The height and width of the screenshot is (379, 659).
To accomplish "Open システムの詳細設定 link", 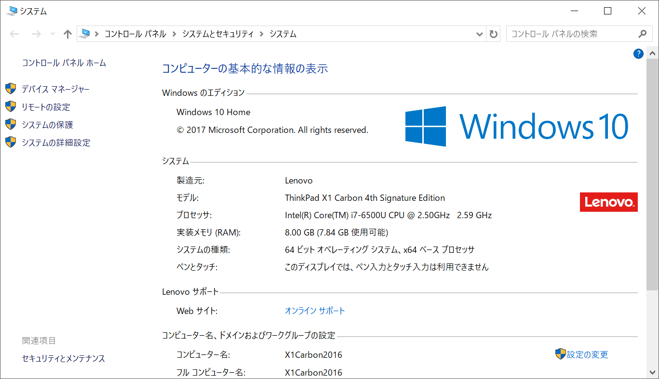I will (56, 143).
